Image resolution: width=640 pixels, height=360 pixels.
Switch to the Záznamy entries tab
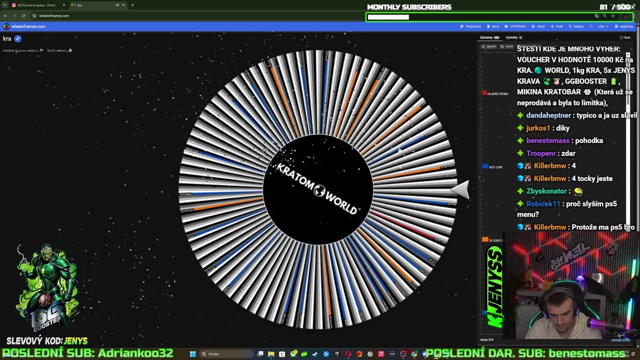(x=489, y=37)
